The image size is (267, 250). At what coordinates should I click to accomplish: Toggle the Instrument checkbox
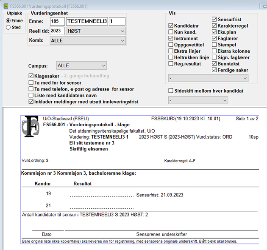point(171,38)
